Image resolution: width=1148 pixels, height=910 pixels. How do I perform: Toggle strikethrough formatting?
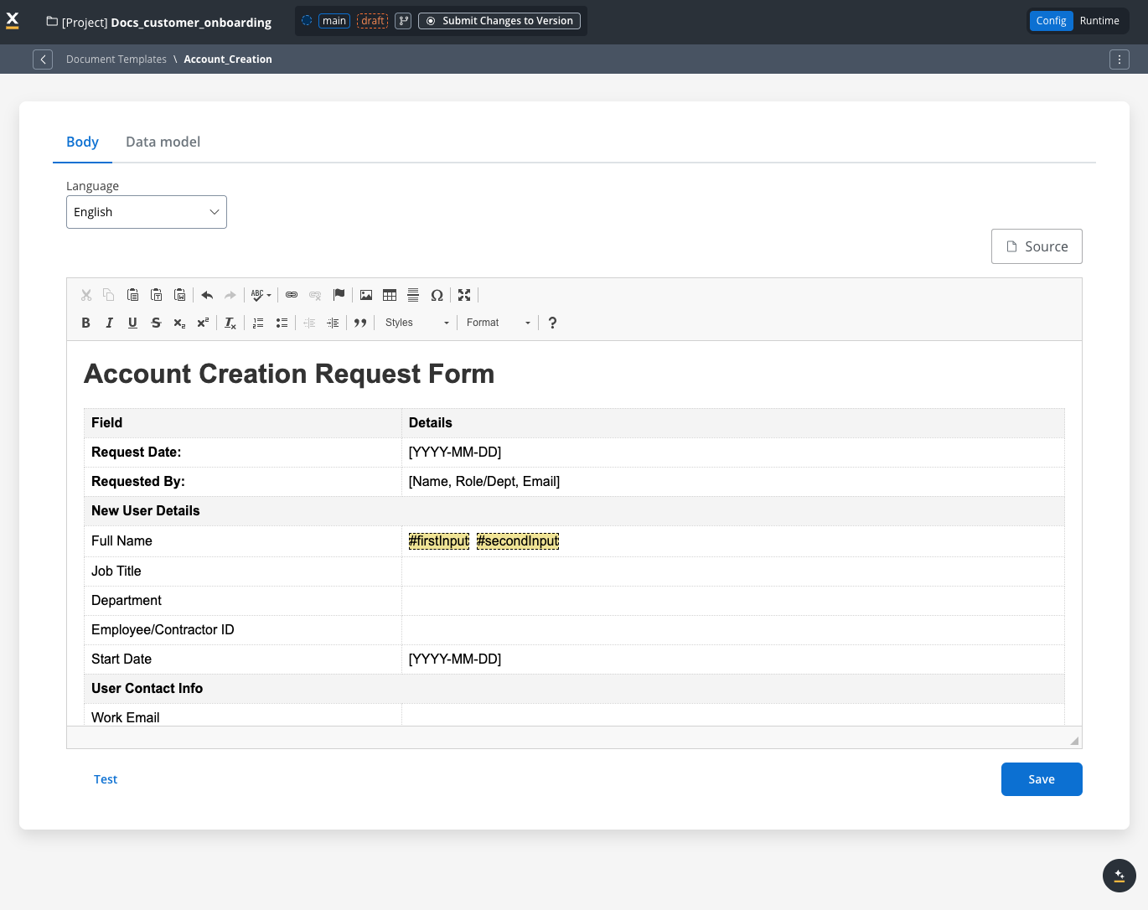tap(156, 323)
